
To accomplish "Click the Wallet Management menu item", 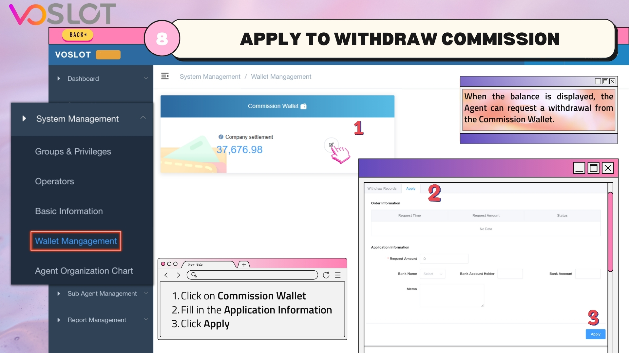I will click(x=76, y=241).
